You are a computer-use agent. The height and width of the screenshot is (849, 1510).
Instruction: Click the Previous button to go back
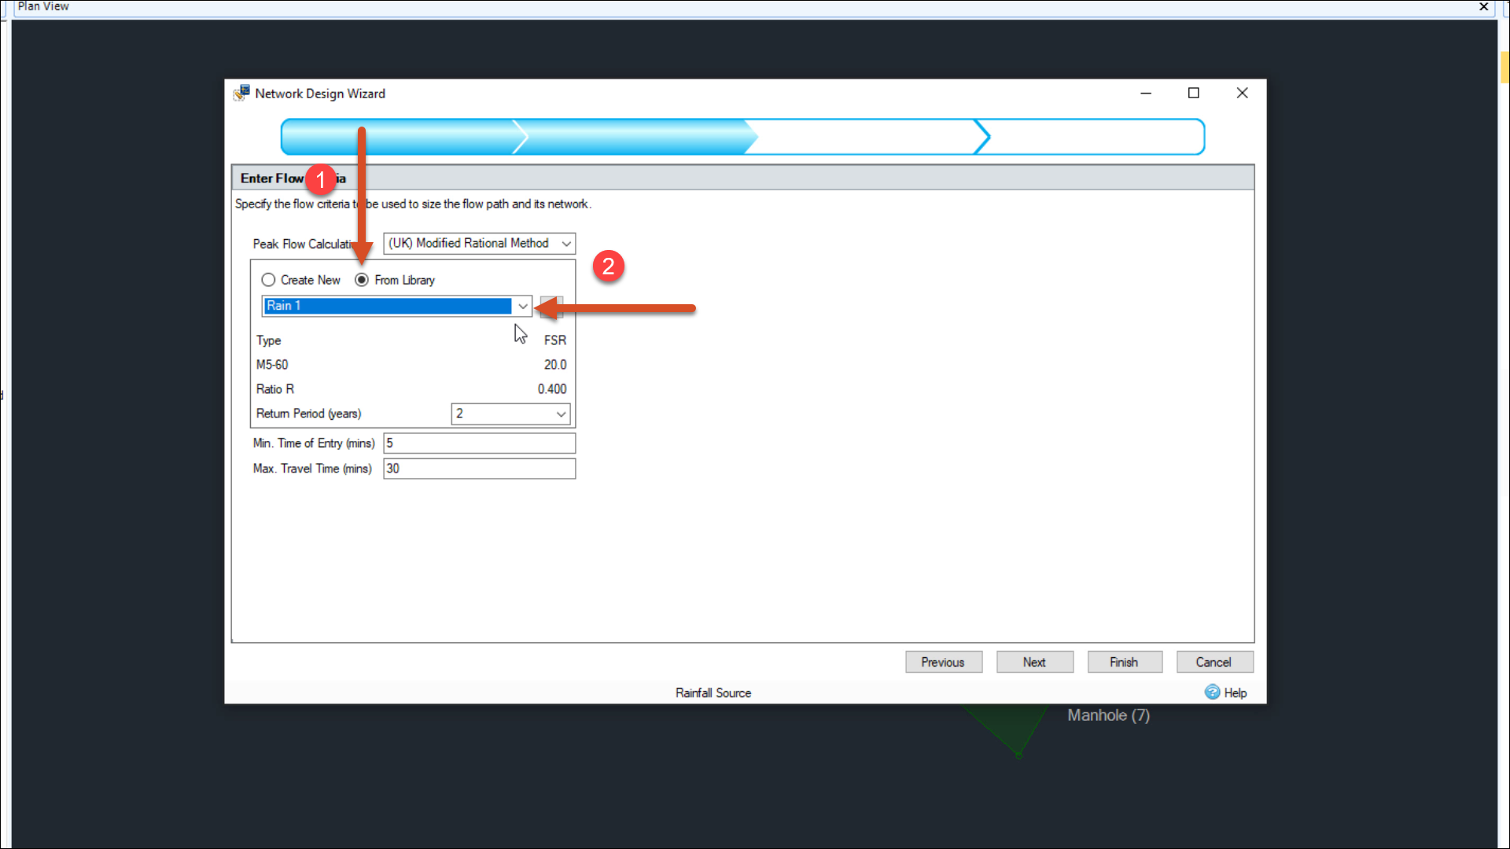pyautogui.click(x=943, y=661)
